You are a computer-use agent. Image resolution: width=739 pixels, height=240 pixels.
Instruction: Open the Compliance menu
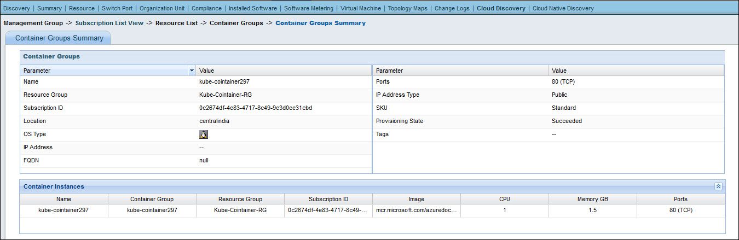tap(207, 8)
